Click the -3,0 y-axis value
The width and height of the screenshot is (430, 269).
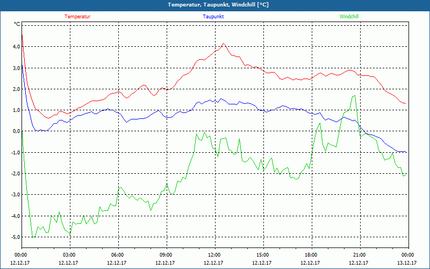pyautogui.click(x=16, y=195)
